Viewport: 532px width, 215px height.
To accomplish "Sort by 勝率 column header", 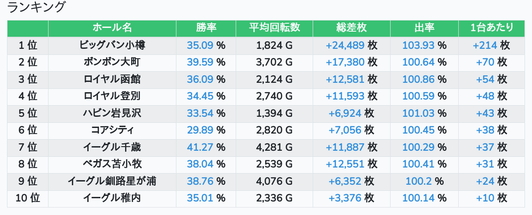I will tap(206, 28).
